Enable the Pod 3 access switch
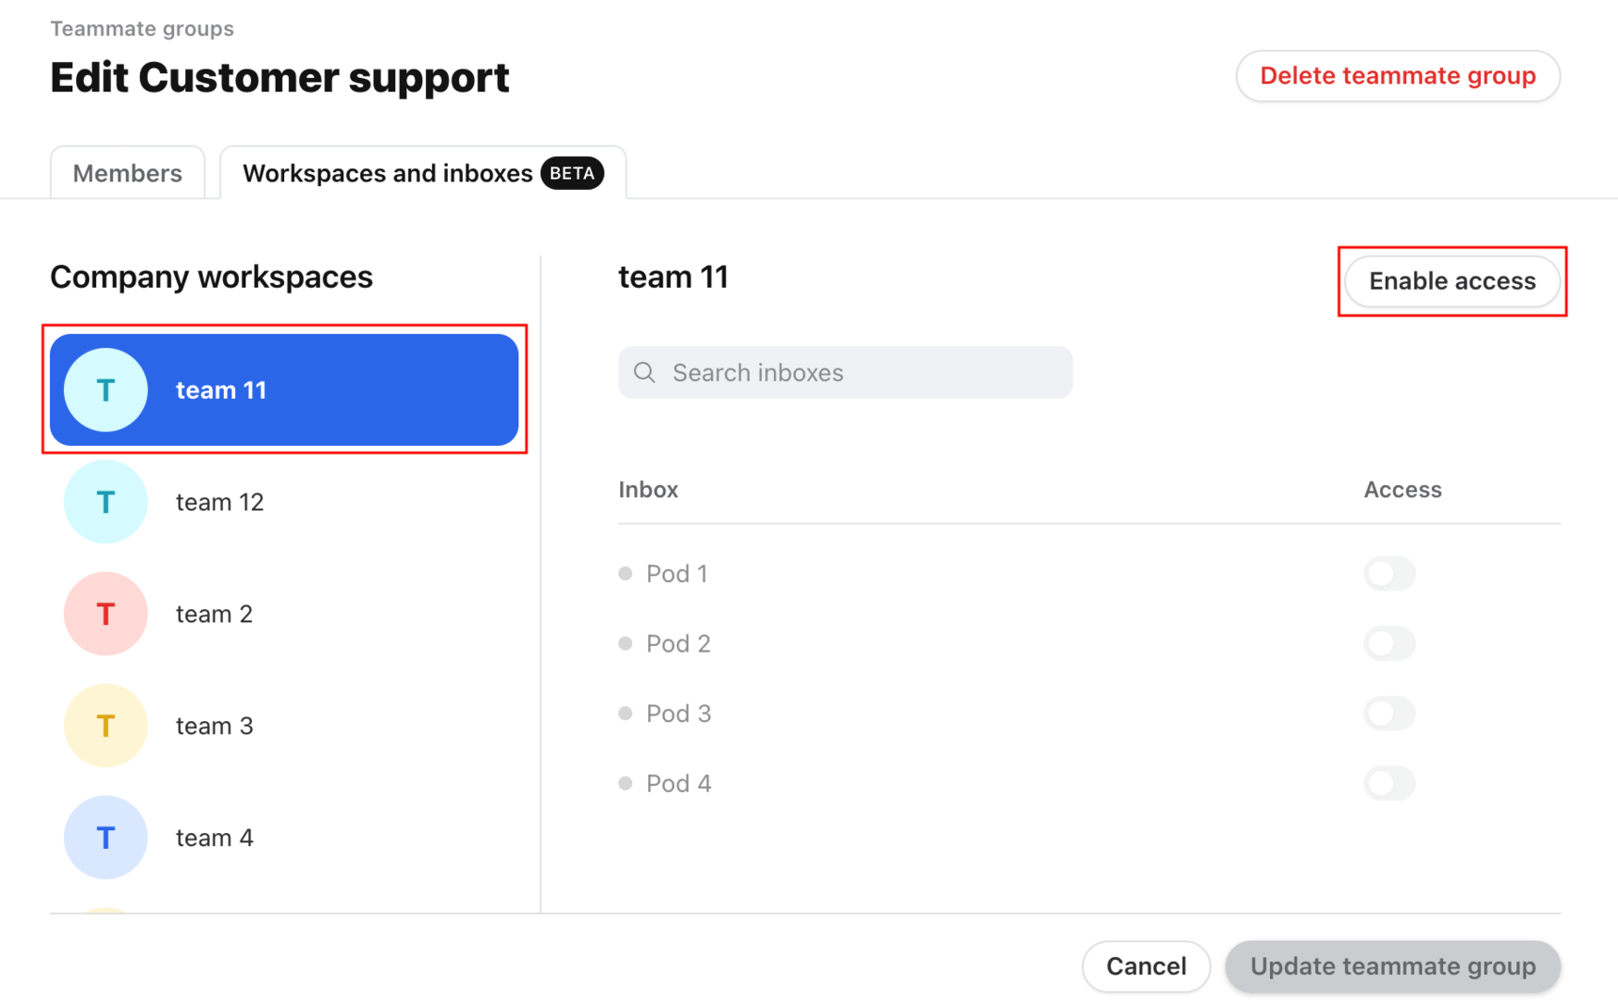Viewport: 1618px width, 1007px height. tap(1389, 713)
